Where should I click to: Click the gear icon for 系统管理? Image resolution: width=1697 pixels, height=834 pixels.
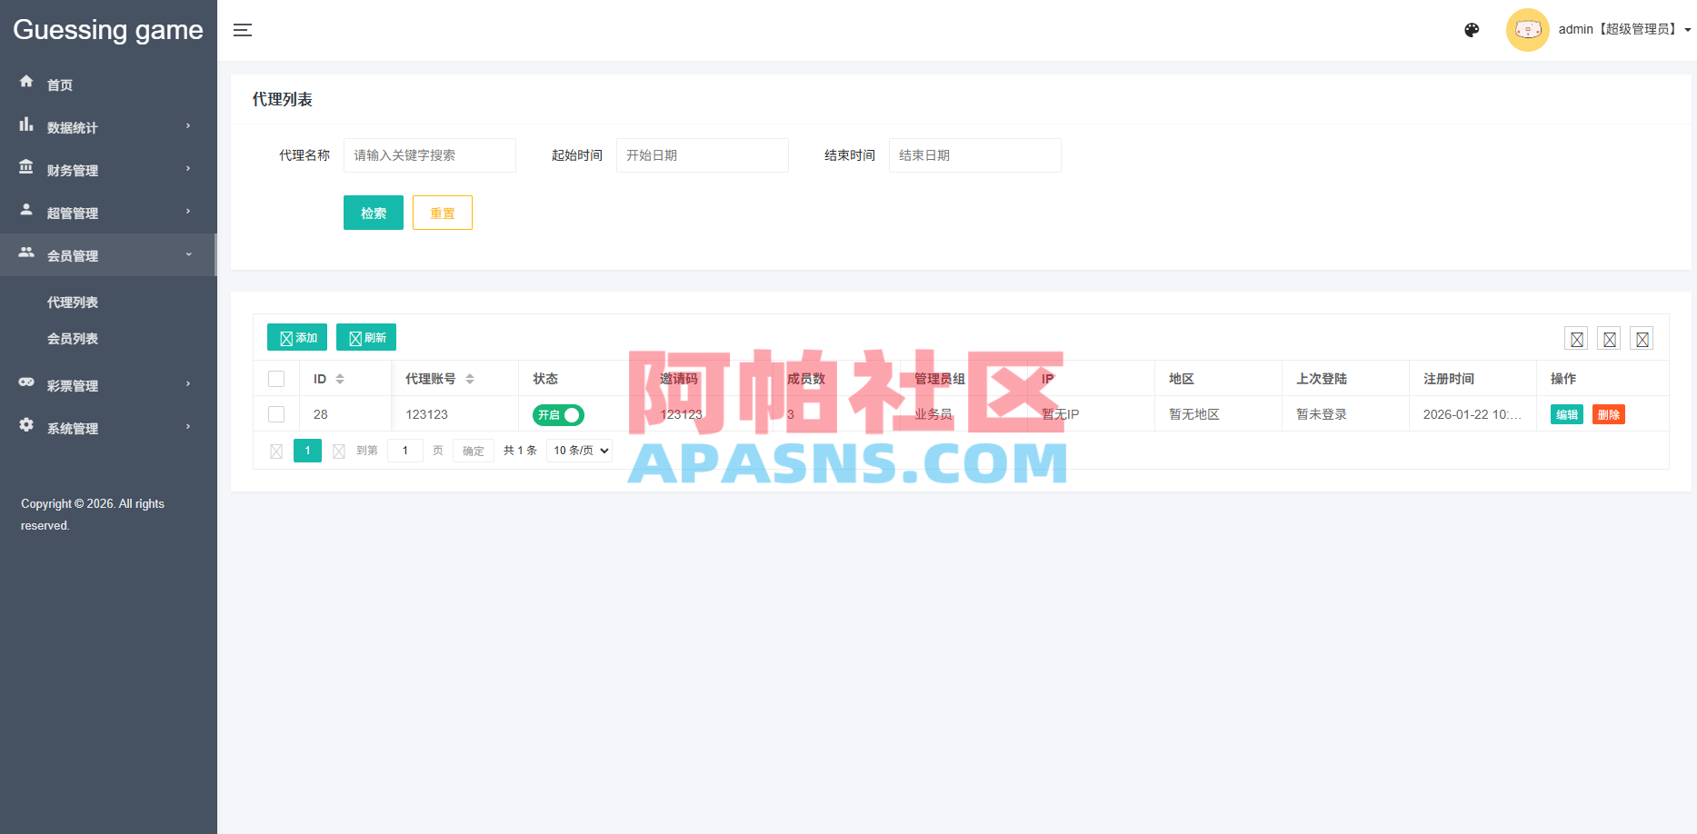(26, 424)
